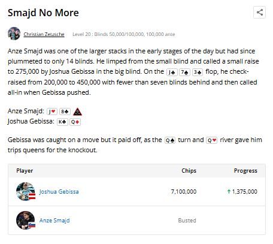Click the share icon button
273x244 pixels.
click(x=259, y=13)
